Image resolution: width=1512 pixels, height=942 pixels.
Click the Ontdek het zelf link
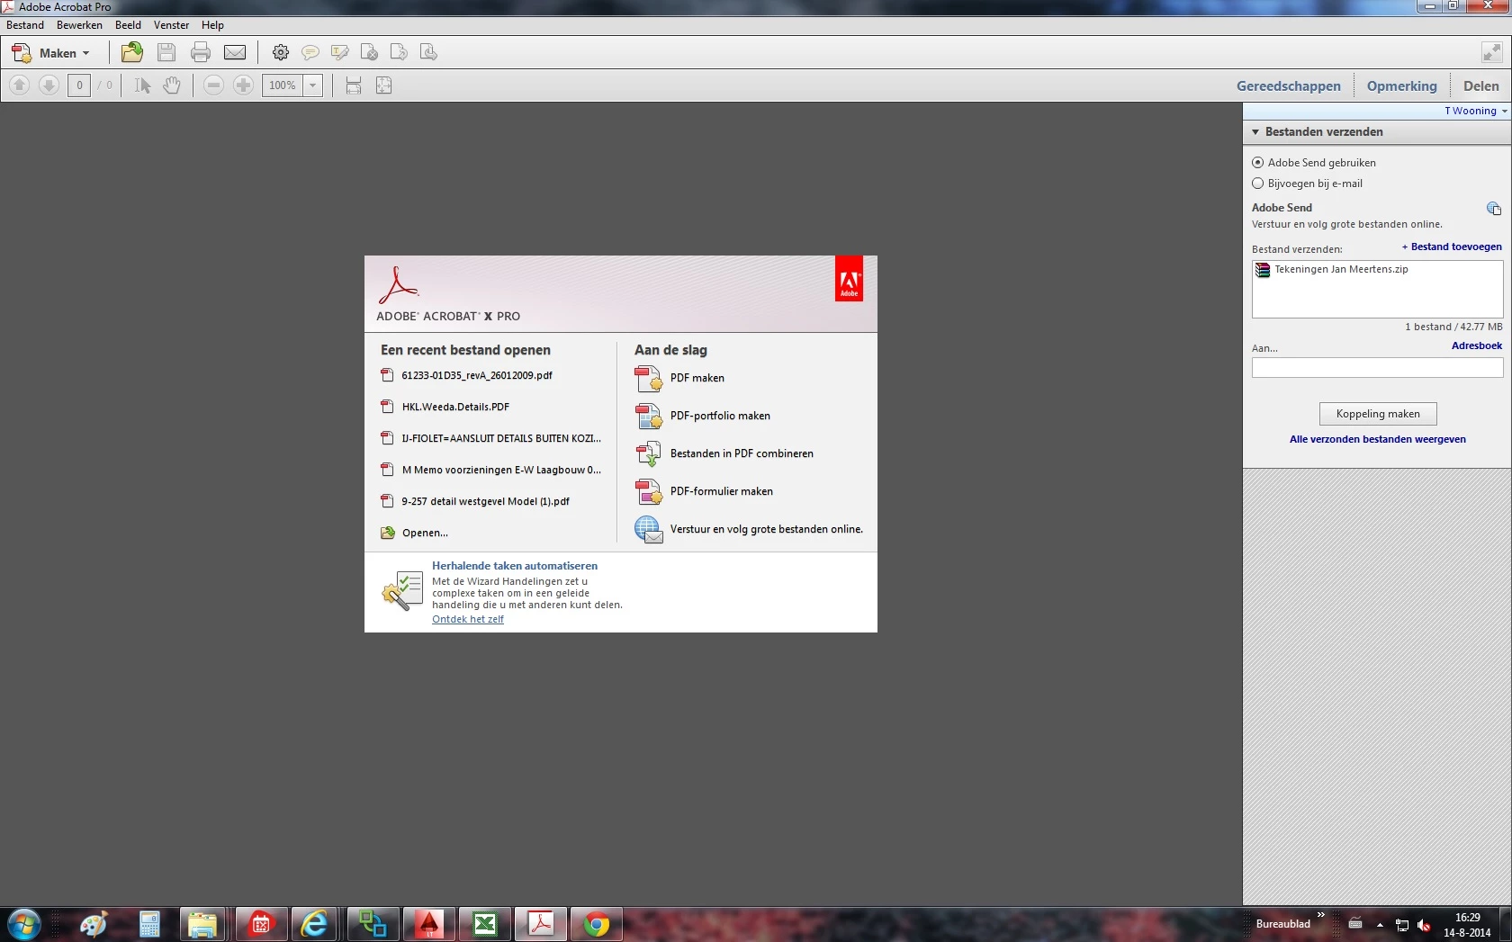(467, 619)
